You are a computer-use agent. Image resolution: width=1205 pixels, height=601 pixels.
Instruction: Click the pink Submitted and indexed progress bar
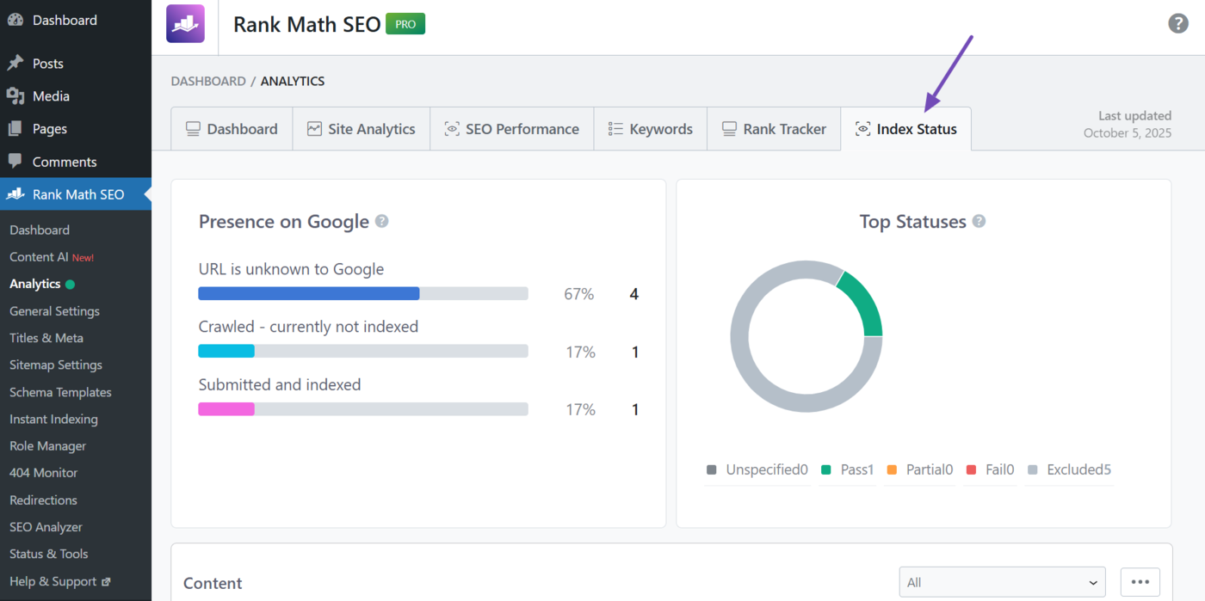click(226, 408)
